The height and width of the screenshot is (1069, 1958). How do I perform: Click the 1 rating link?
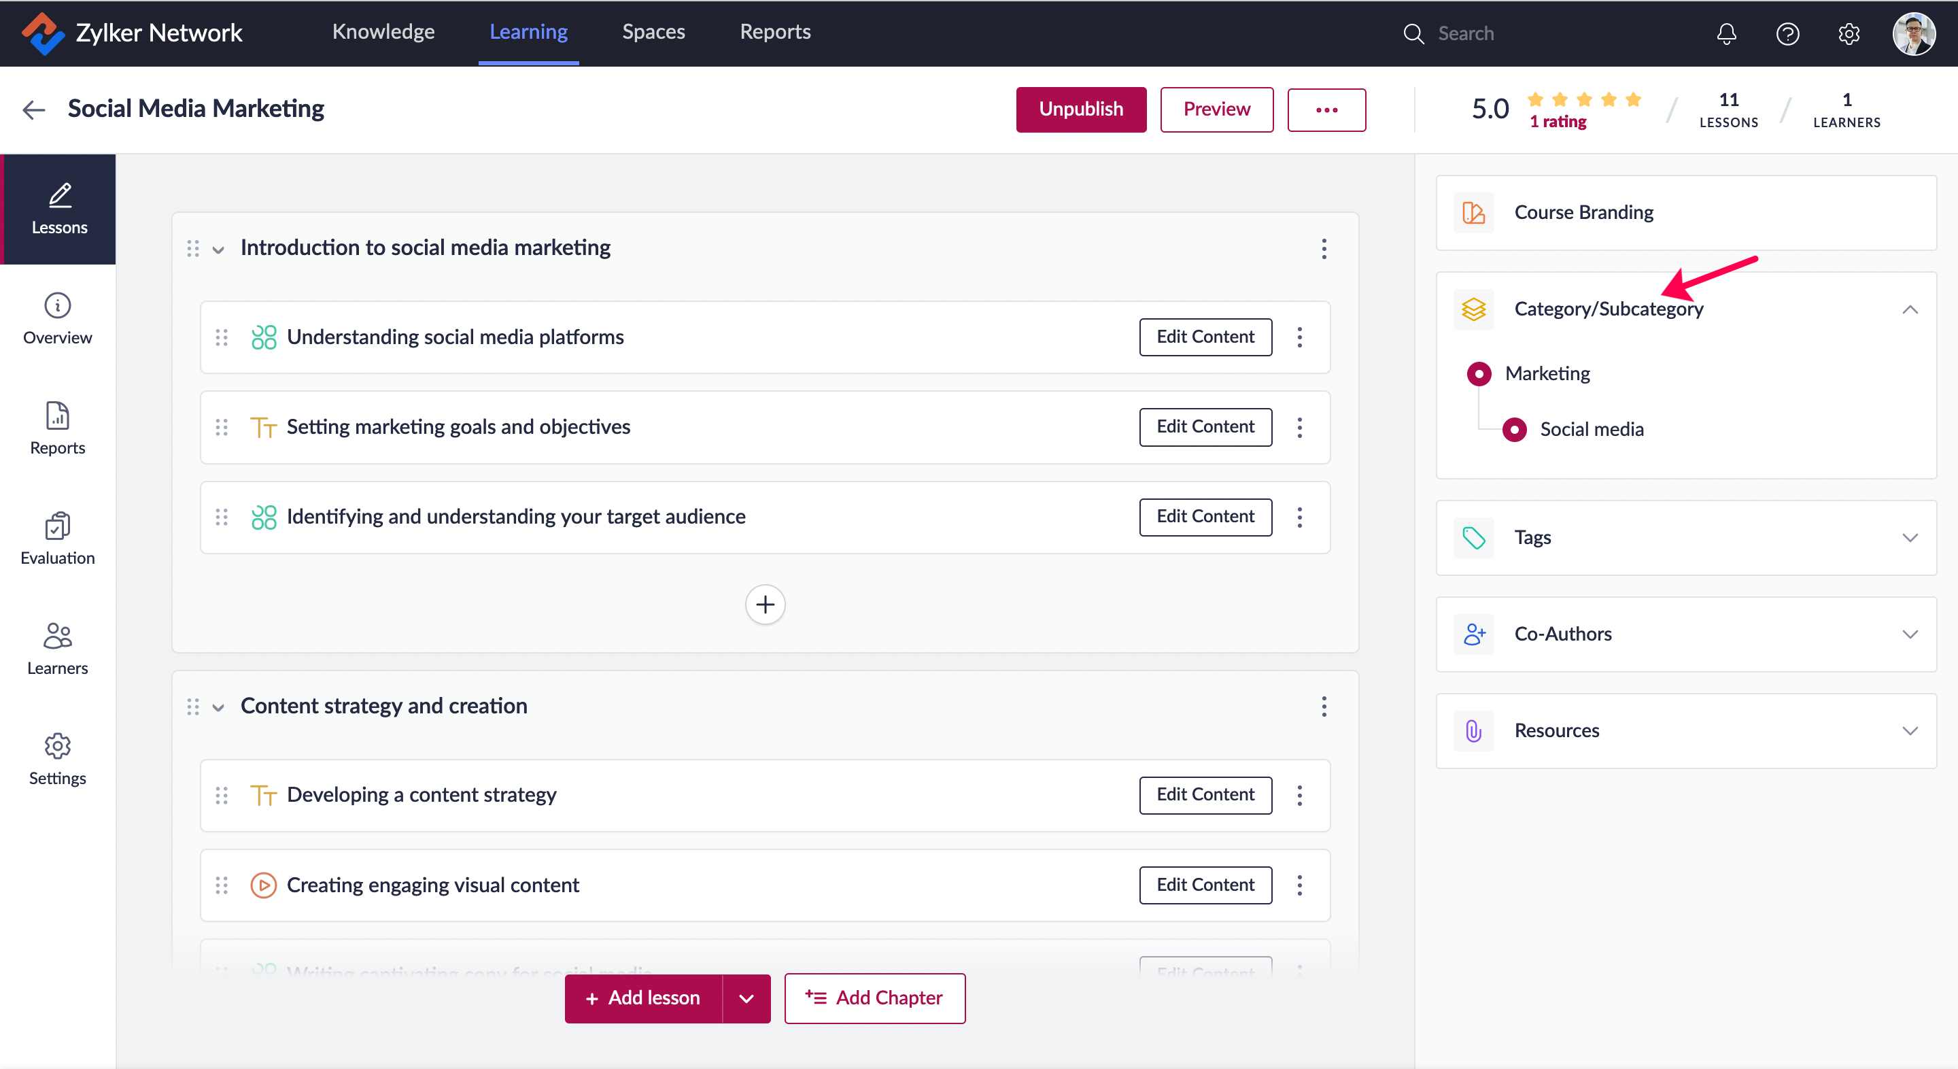click(1558, 122)
